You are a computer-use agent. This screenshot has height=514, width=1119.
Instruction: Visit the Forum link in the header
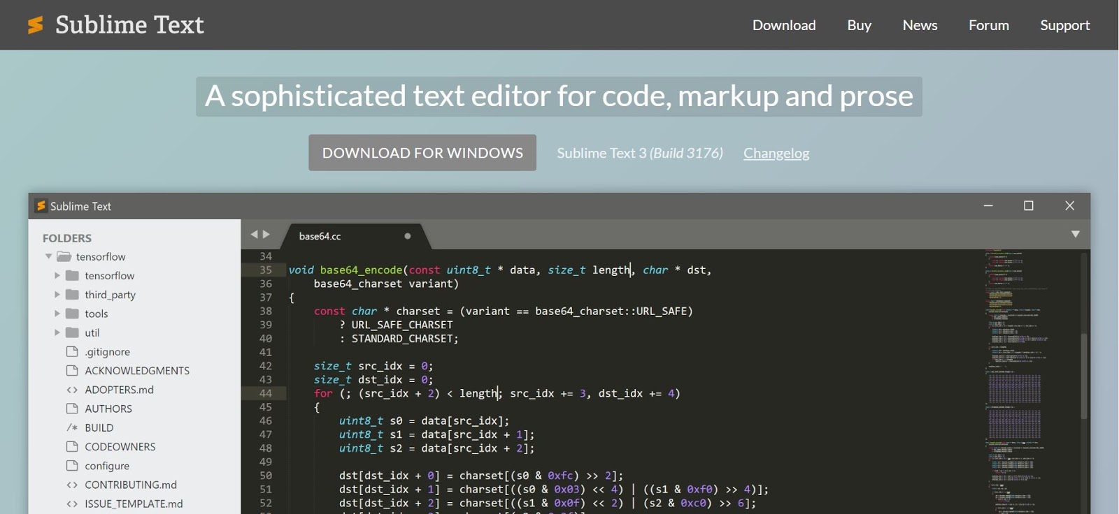[x=988, y=25]
